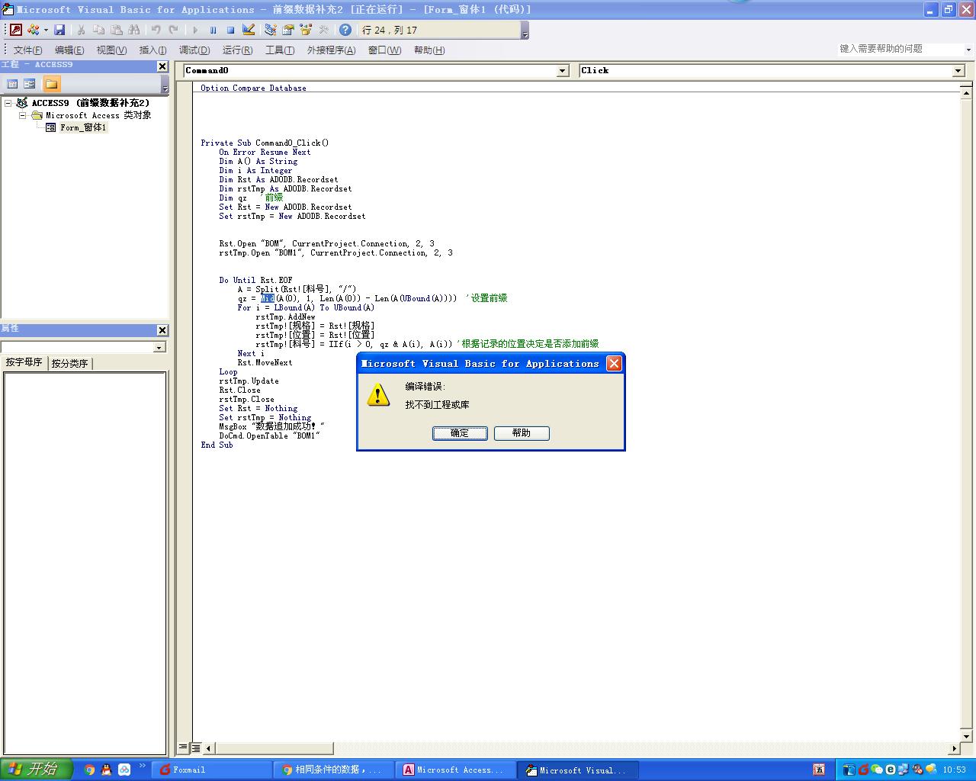
Task: Click the Toolbox wrench icon
Action: (x=323, y=30)
